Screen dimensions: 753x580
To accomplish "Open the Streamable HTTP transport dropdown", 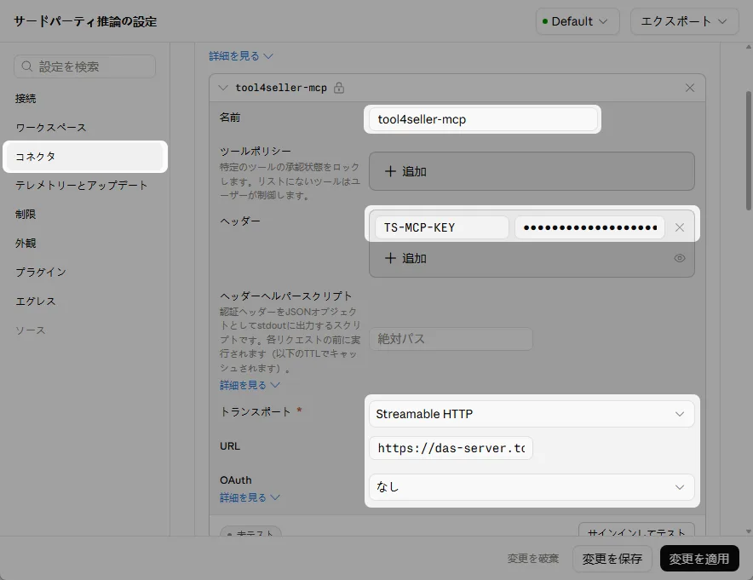I will pos(532,414).
